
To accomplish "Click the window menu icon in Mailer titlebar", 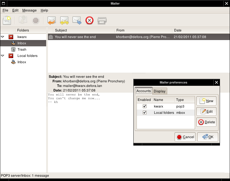I will [3, 3].
